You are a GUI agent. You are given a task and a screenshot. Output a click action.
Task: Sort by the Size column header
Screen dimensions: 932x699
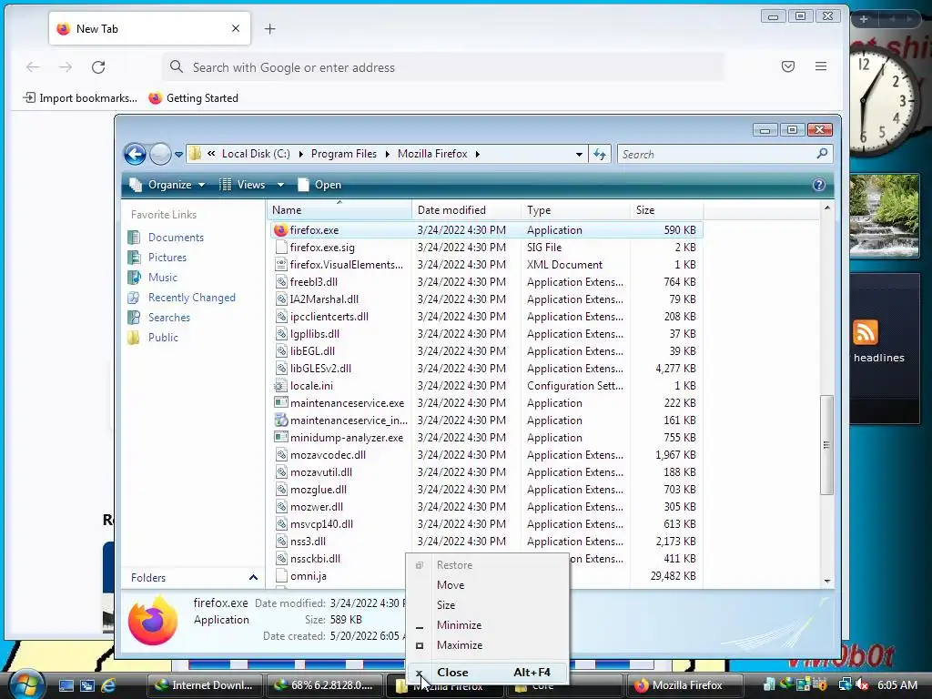(666, 210)
